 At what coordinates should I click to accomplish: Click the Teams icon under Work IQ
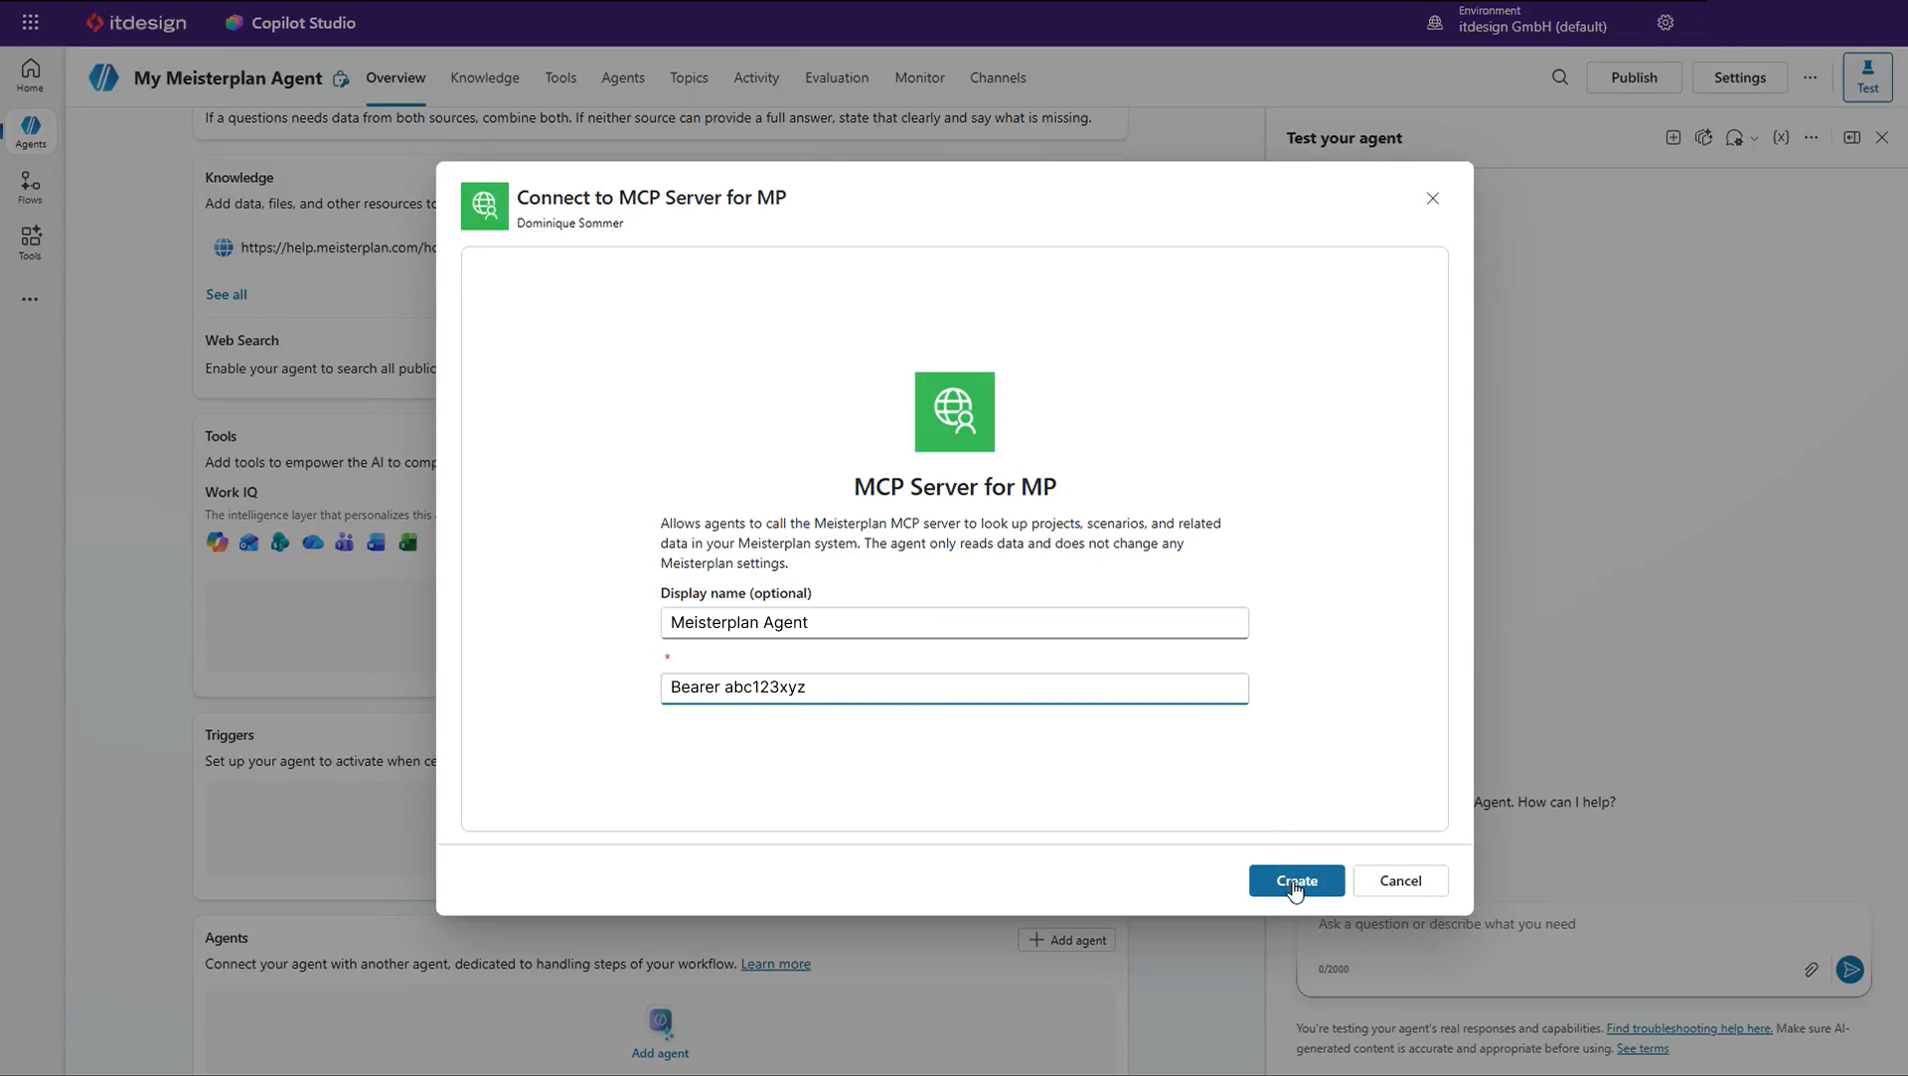point(345,542)
